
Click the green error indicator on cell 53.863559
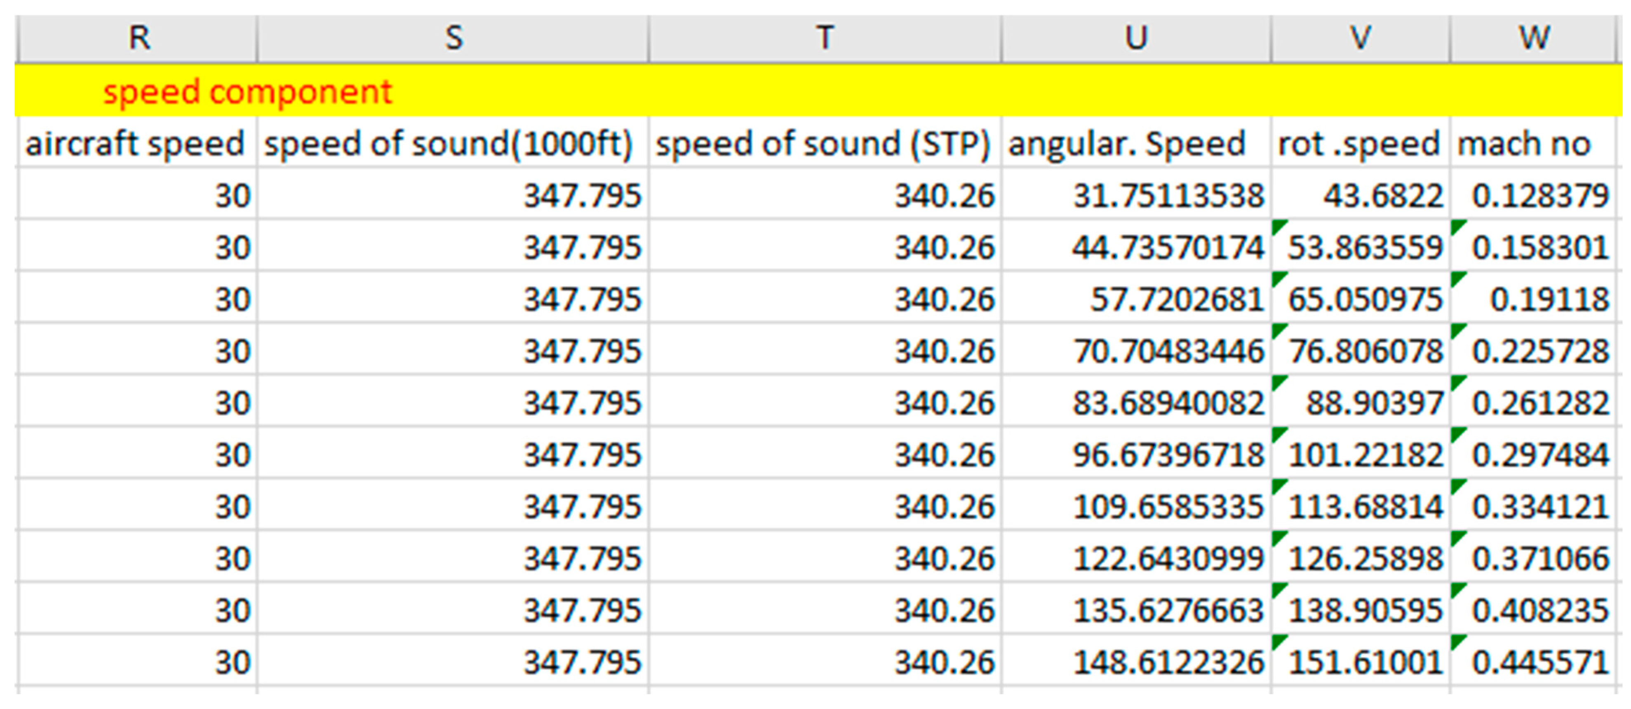1277,225
